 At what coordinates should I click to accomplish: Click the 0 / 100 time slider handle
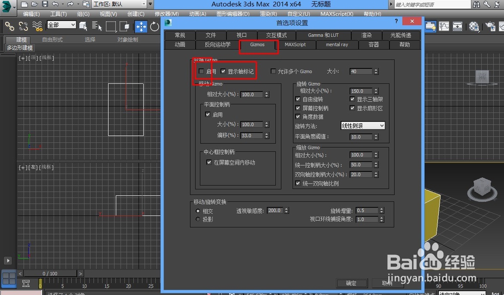coord(50,273)
